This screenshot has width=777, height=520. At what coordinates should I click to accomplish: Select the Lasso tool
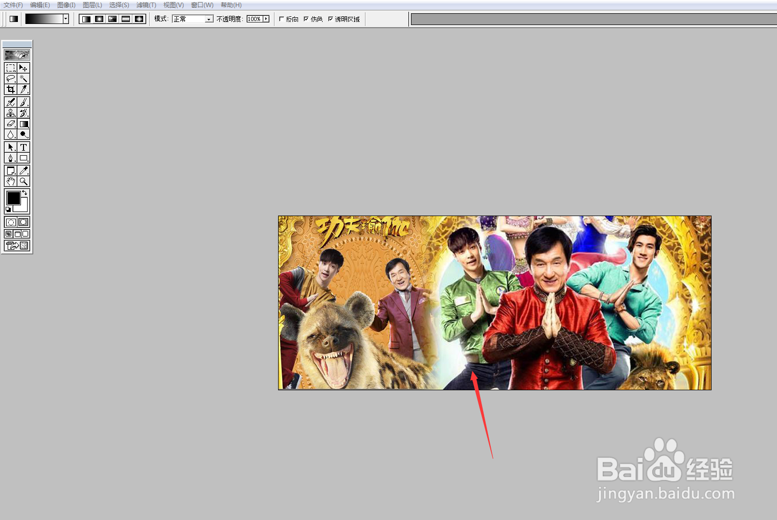coord(10,79)
